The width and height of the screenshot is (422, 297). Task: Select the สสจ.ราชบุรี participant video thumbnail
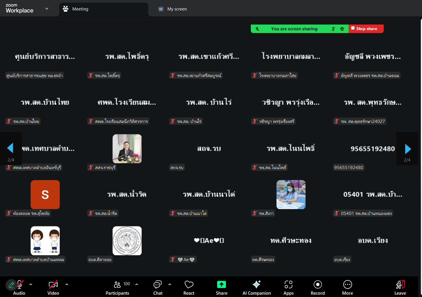point(127,149)
